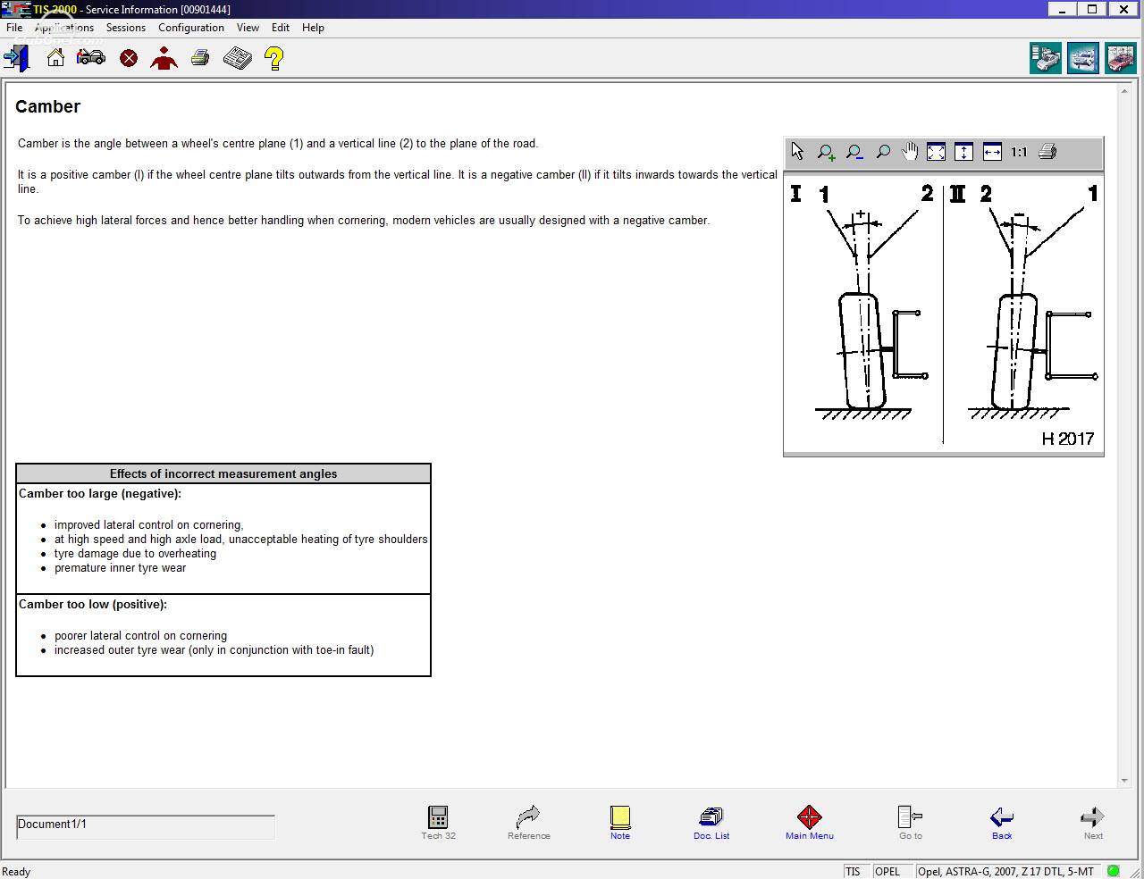Screen dimensions: 1144x879
Task: Click the middle top-right application icon
Action: [1082, 58]
